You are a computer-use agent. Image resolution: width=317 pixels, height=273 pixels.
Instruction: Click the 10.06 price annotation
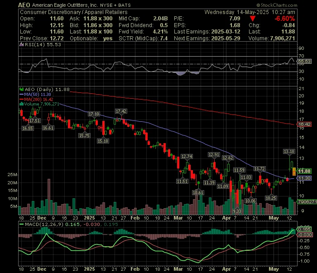point(251,201)
